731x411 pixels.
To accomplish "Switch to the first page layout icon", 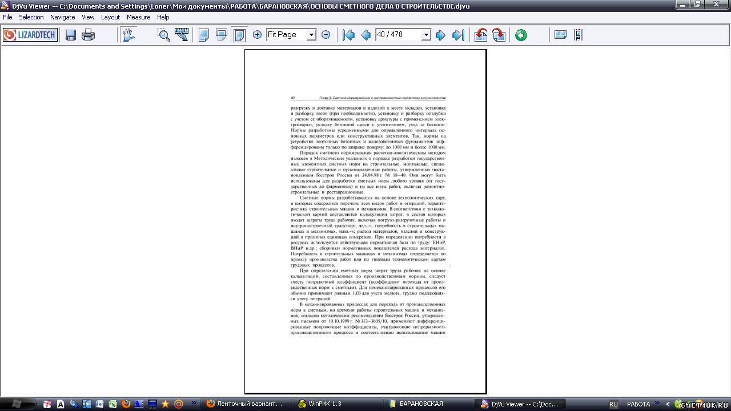I will tap(204, 35).
